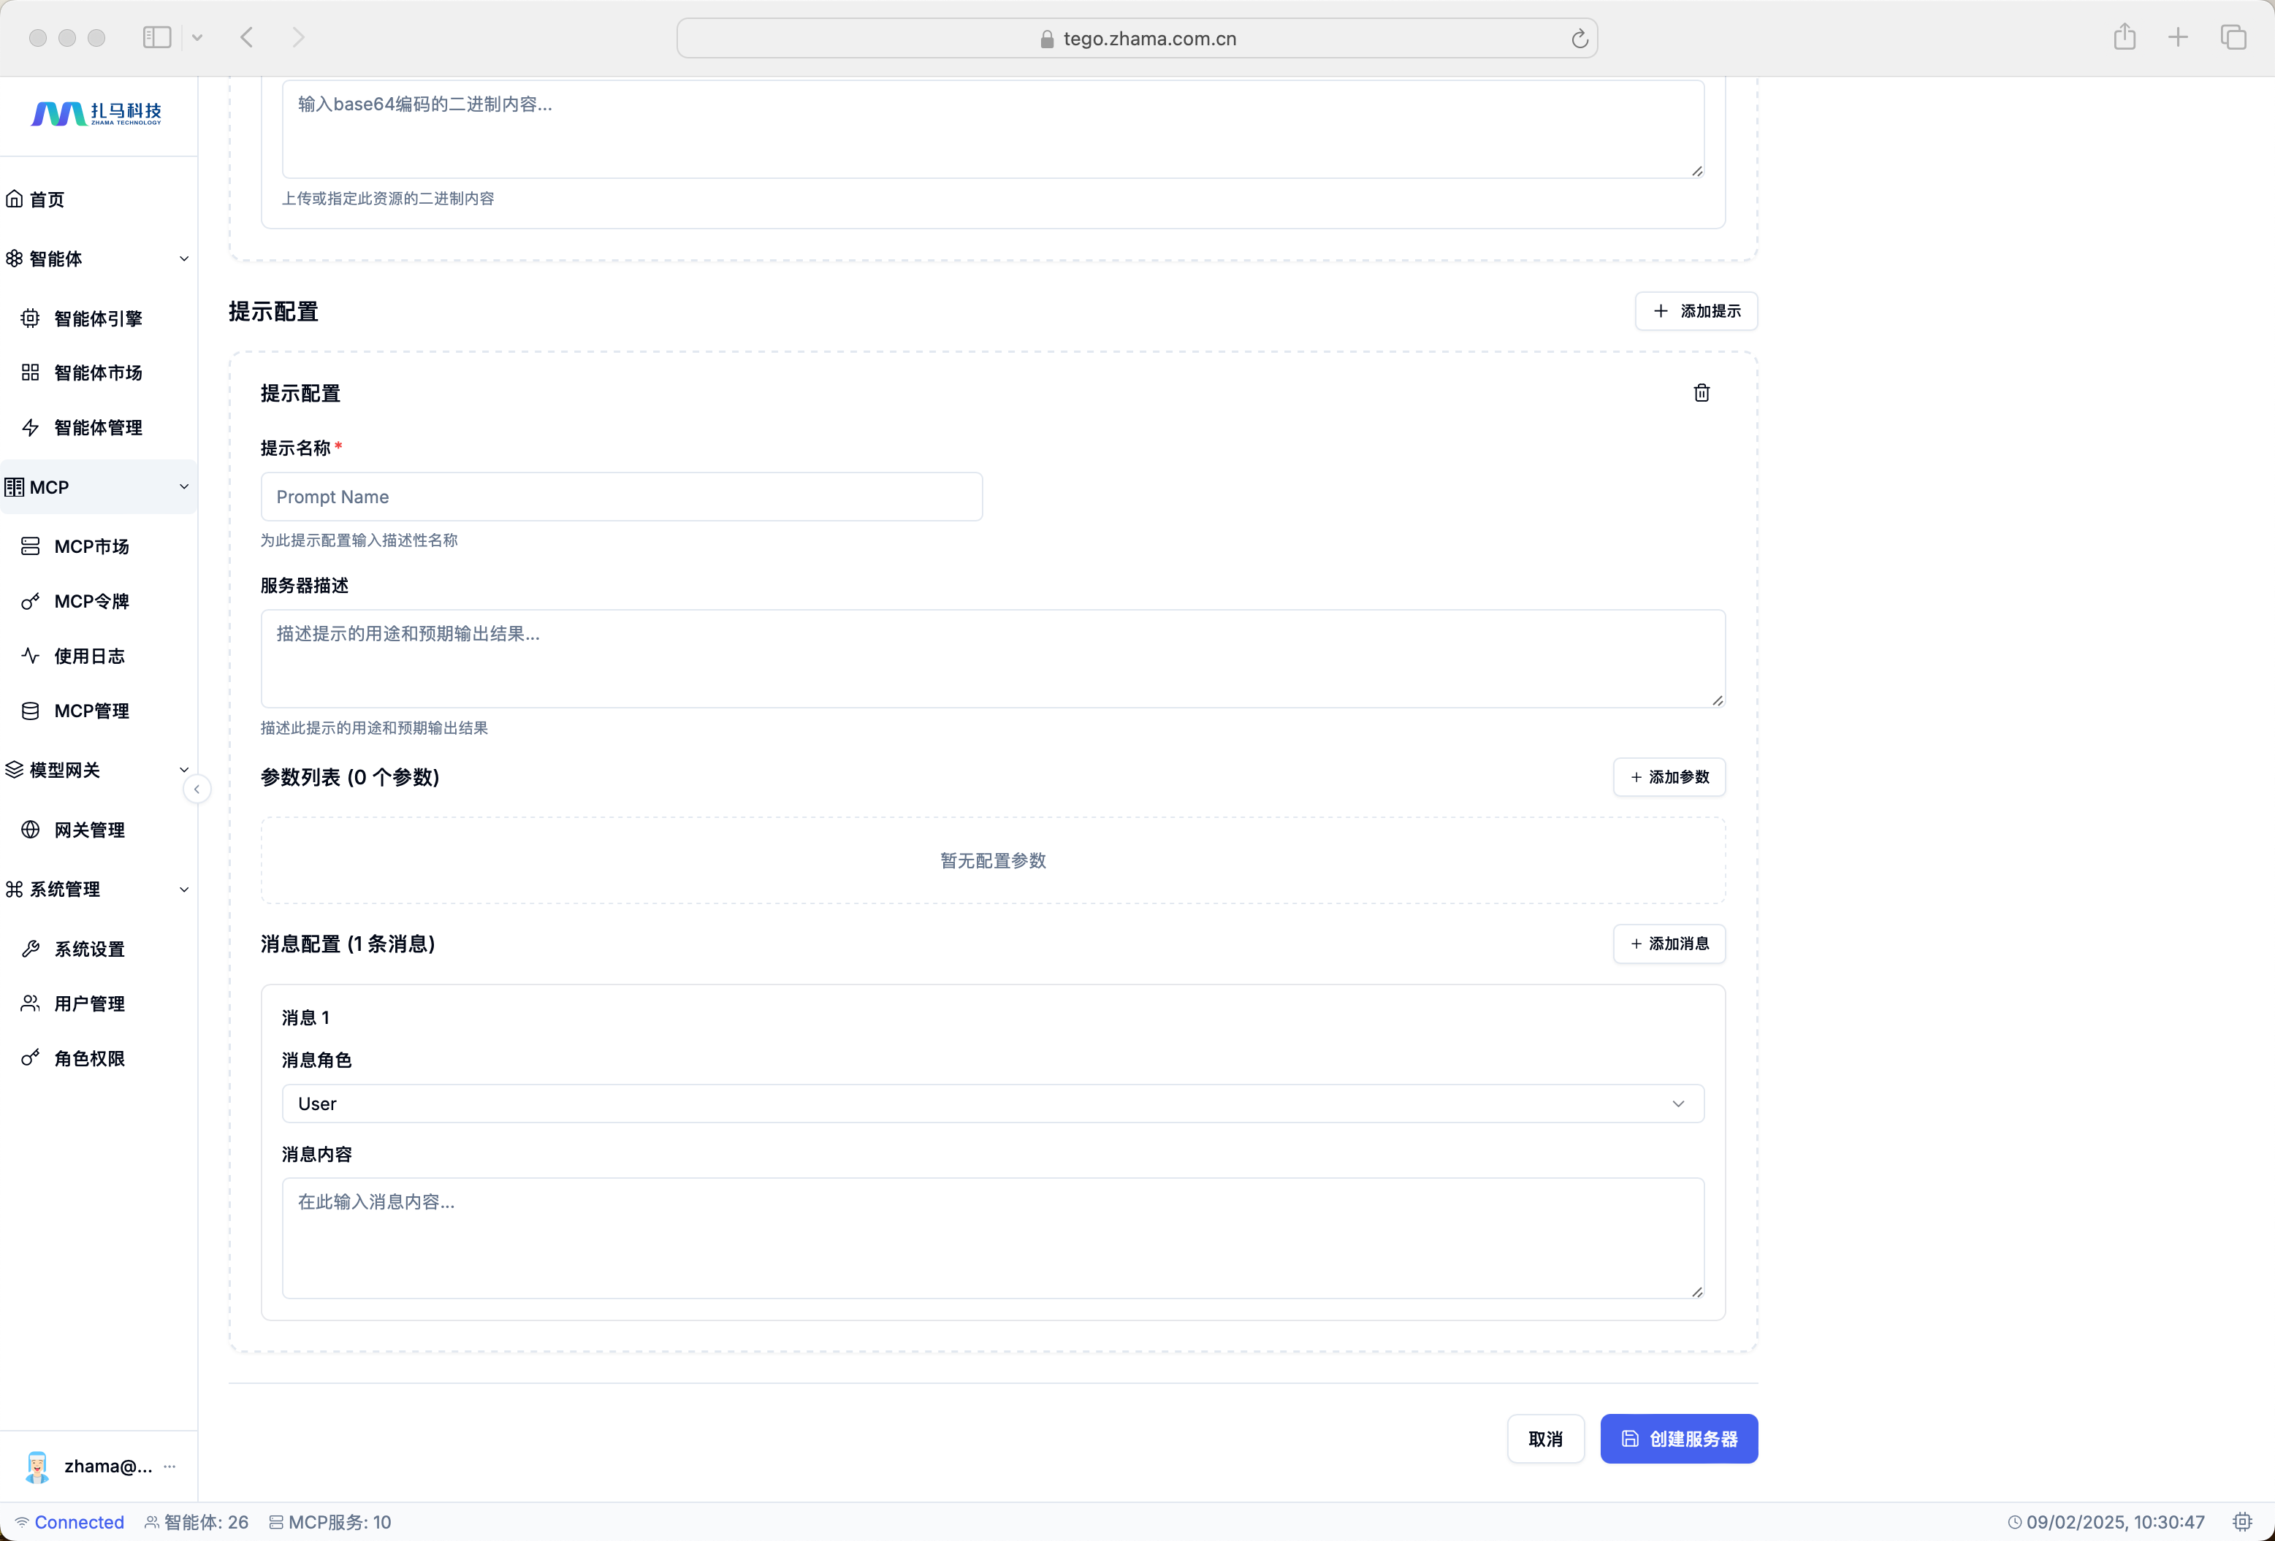This screenshot has height=1541, width=2275.
Task: Collapse the 智能体 sidebar section
Action: [x=184, y=259]
